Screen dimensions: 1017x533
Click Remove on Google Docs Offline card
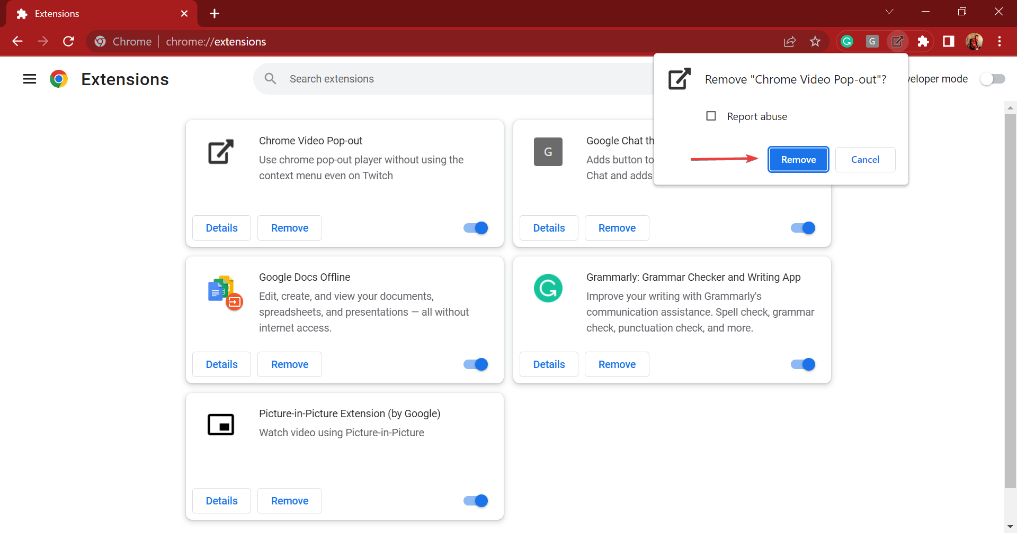290,364
